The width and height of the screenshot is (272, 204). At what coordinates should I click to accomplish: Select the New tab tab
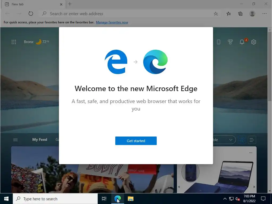(34, 4)
